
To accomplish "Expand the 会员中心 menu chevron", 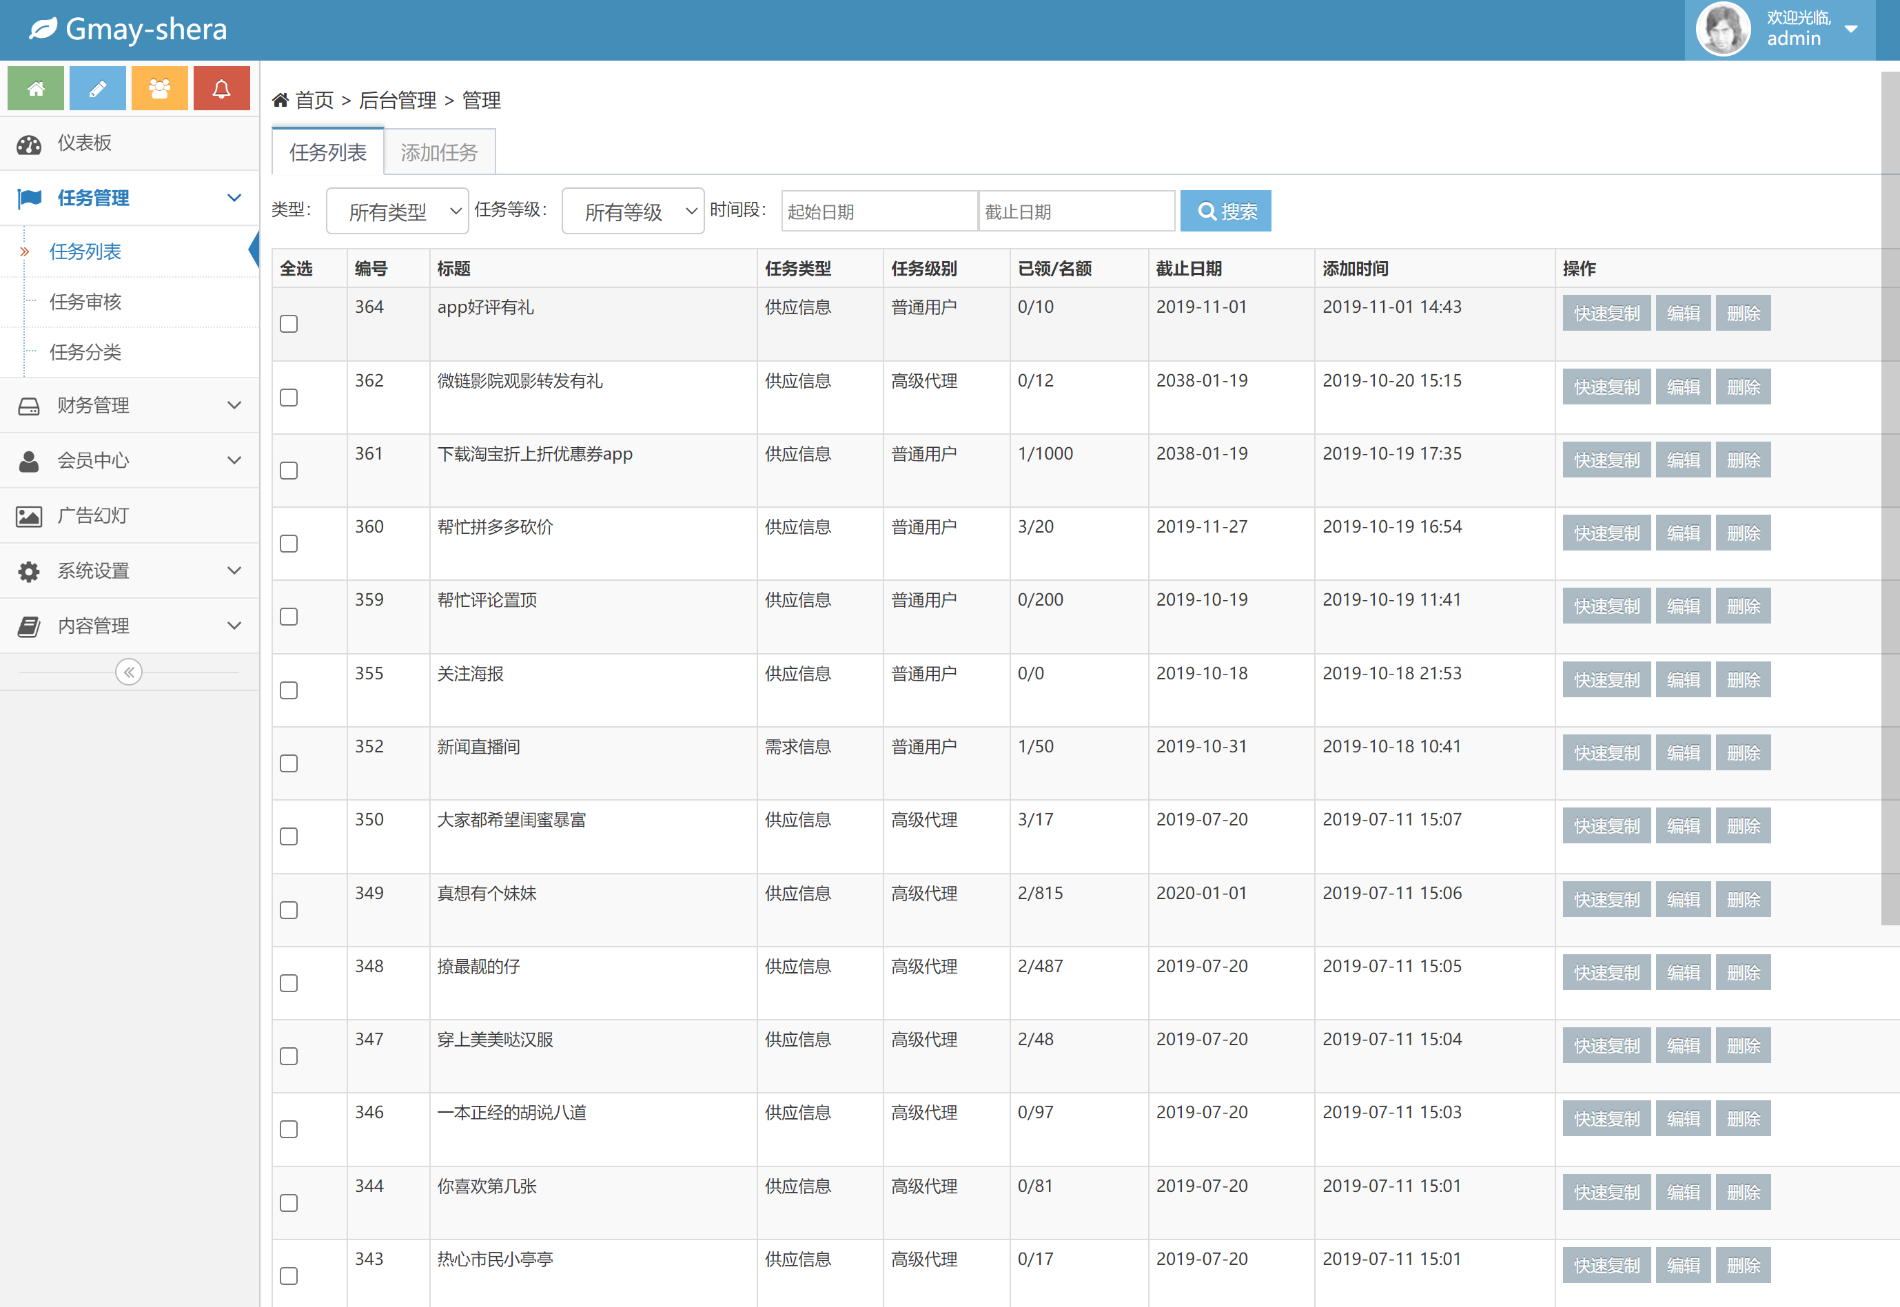I will coord(234,461).
